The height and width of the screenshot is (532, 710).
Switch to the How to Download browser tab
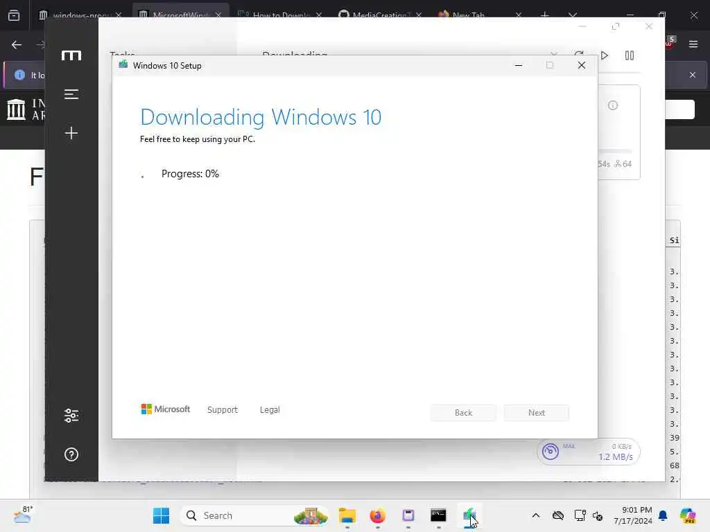point(281,15)
